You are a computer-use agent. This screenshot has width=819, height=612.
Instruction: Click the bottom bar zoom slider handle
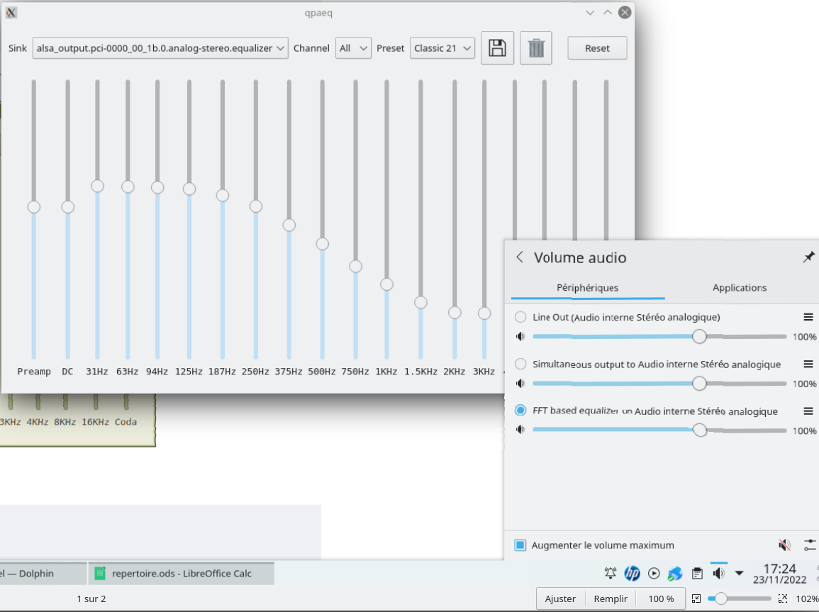click(721, 599)
